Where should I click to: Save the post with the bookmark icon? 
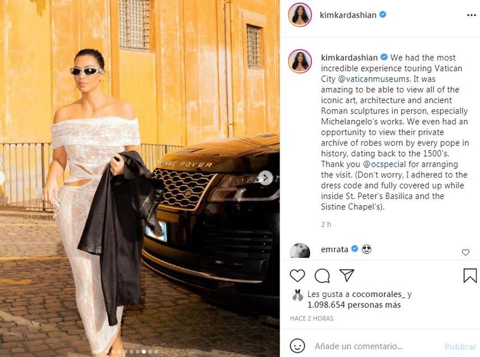470,275
